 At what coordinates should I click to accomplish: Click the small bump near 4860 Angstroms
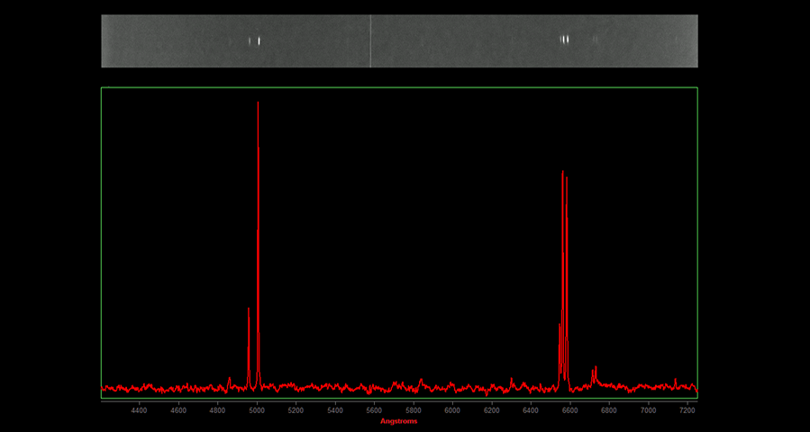pyautogui.click(x=230, y=379)
